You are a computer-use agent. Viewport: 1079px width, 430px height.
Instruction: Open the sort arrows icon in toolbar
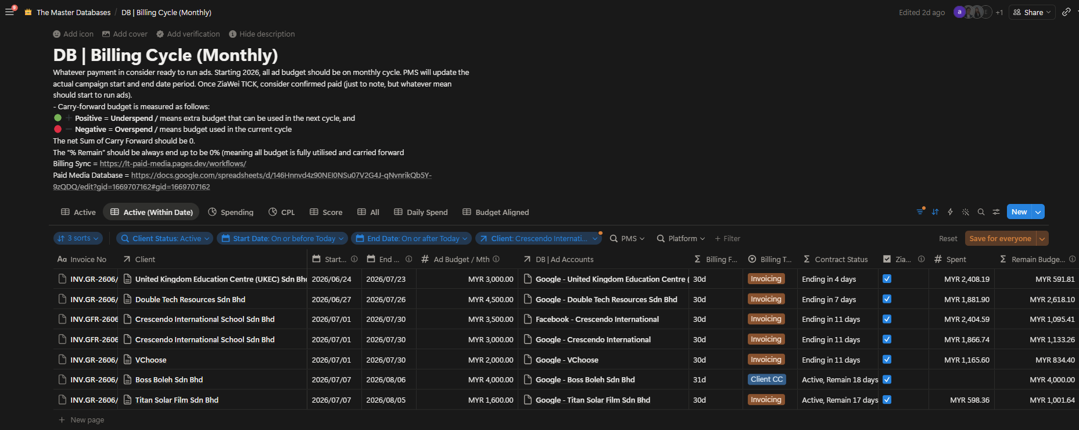[935, 212]
